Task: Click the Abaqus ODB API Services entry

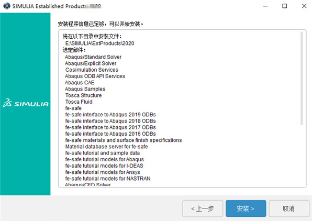Action: click(95, 76)
